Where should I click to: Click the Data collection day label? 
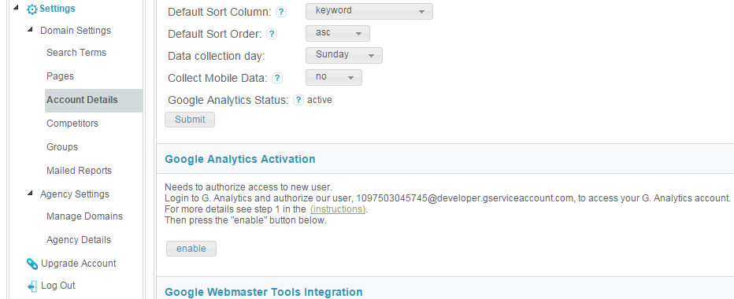(x=217, y=56)
